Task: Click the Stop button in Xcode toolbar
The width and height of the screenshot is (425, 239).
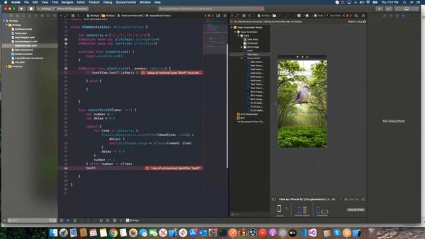Action: 31,9
